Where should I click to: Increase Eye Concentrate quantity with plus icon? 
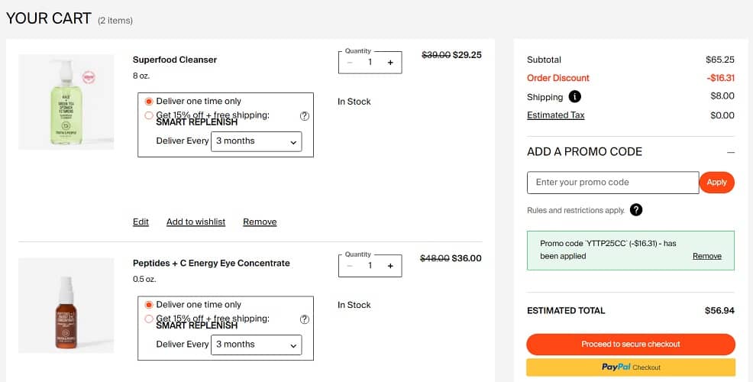tap(390, 266)
